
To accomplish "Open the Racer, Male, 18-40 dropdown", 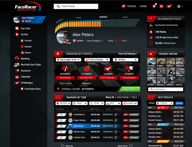I will 68,60.
